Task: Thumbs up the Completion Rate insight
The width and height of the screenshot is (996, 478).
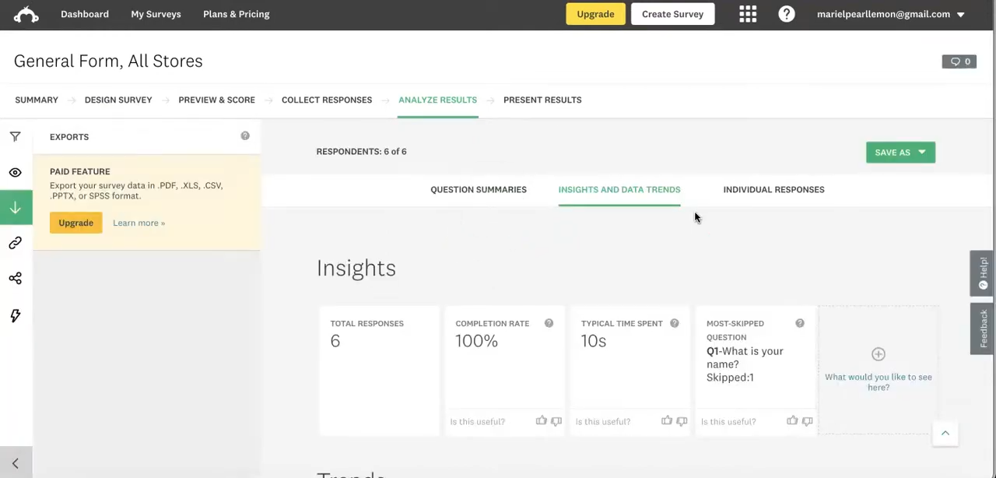Action: click(541, 421)
